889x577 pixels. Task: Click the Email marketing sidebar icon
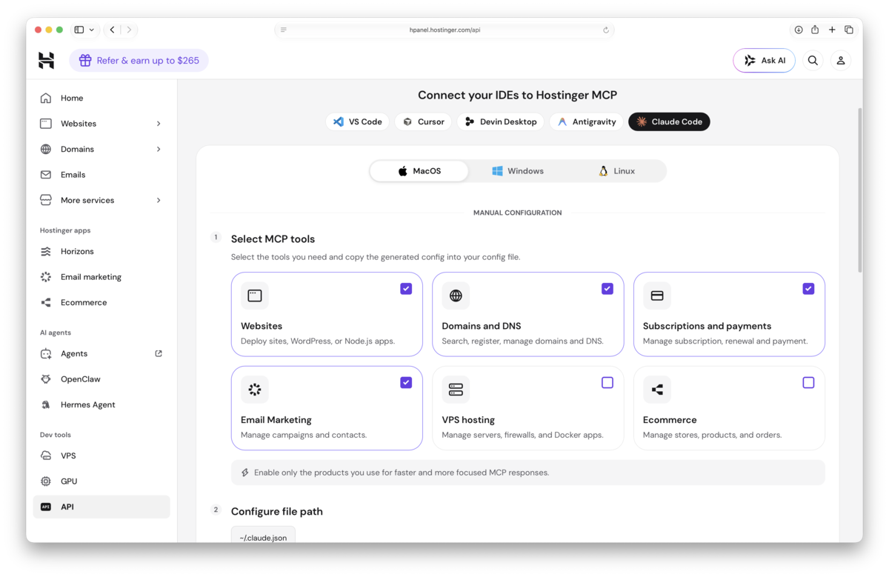point(46,277)
